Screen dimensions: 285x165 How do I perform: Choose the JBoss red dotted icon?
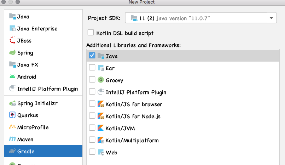pos(12,40)
